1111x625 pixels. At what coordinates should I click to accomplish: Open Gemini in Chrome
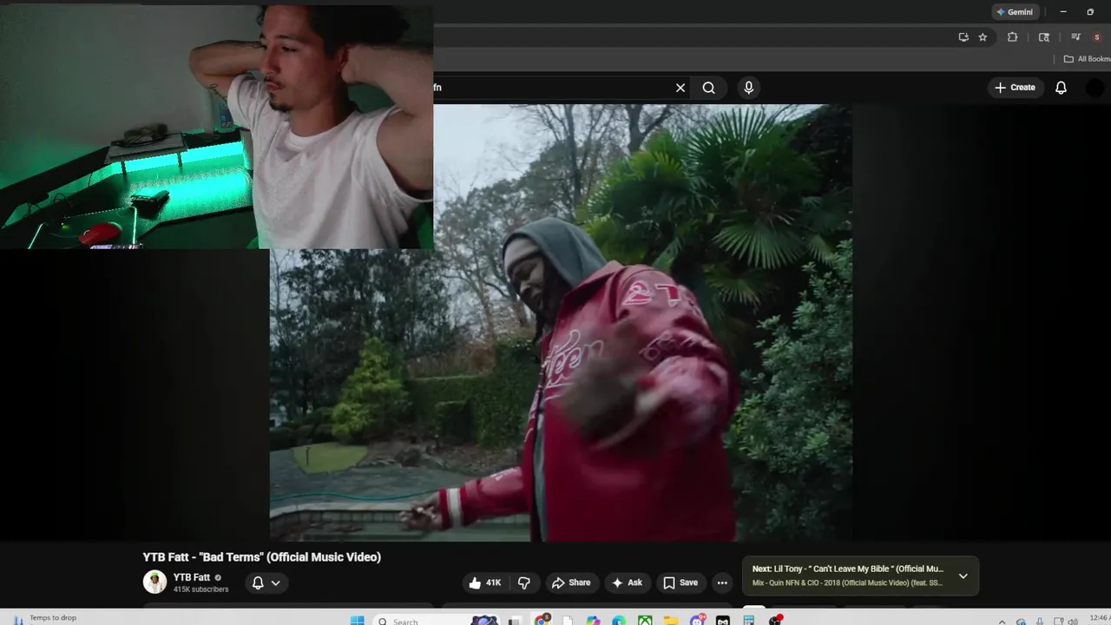[x=1015, y=12]
